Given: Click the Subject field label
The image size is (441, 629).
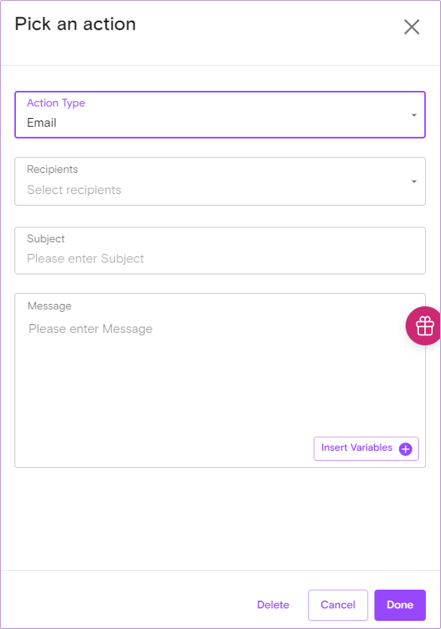Looking at the screenshot, I should tap(46, 238).
